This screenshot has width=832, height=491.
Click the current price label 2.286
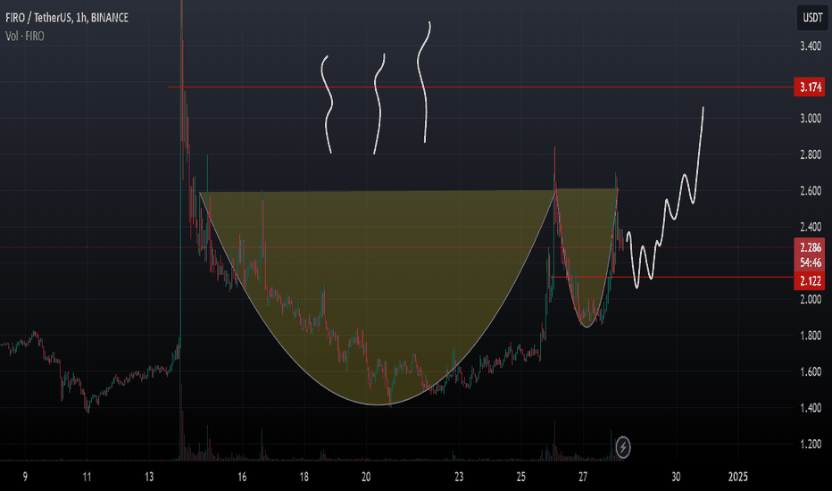point(809,247)
